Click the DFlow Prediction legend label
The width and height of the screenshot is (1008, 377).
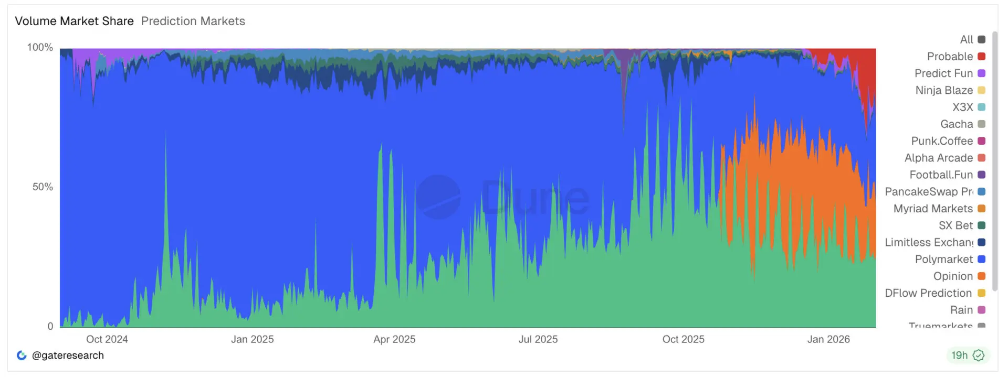pos(928,293)
